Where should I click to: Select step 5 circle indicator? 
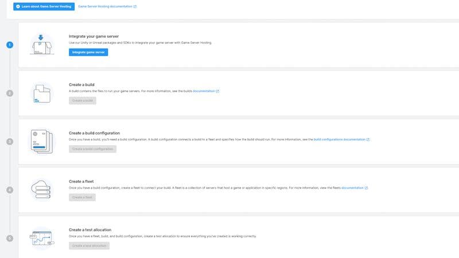point(10,239)
